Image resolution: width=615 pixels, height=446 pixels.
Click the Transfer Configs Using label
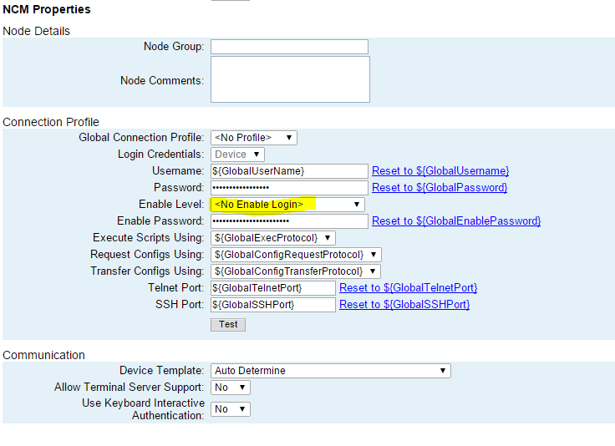click(147, 271)
